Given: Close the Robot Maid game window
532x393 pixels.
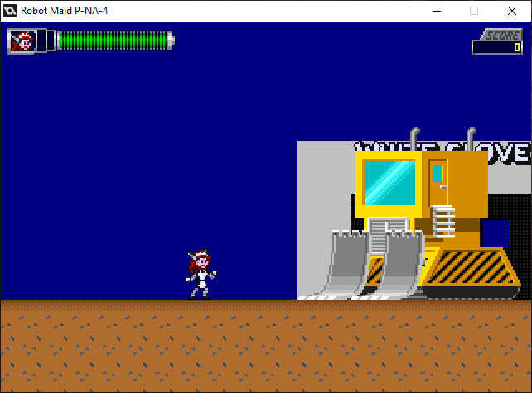Looking at the screenshot, I should [512, 11].
